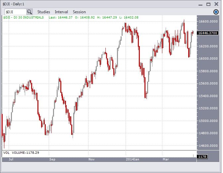The width and height of the screenshot is (223, 173).
Task: Click the magnifier symbol search icon
Action: (29, 12)
